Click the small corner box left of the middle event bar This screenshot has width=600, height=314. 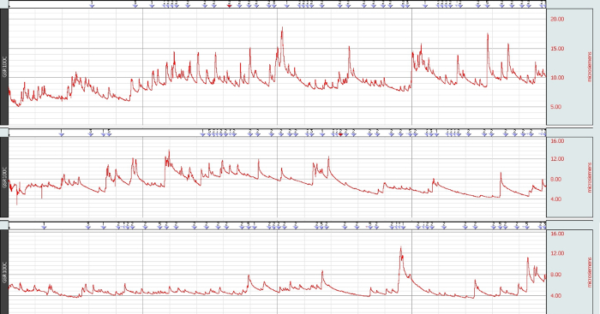4,133
